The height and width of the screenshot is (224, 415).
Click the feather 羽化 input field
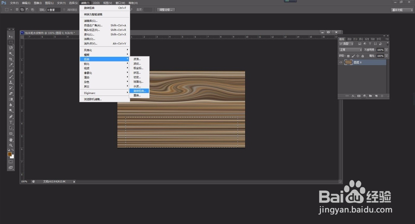[x=54, y=10]
